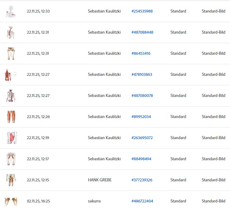
Task: Open the #263695072 asset link
Action: pyautogui.click(x=142, y=138)
